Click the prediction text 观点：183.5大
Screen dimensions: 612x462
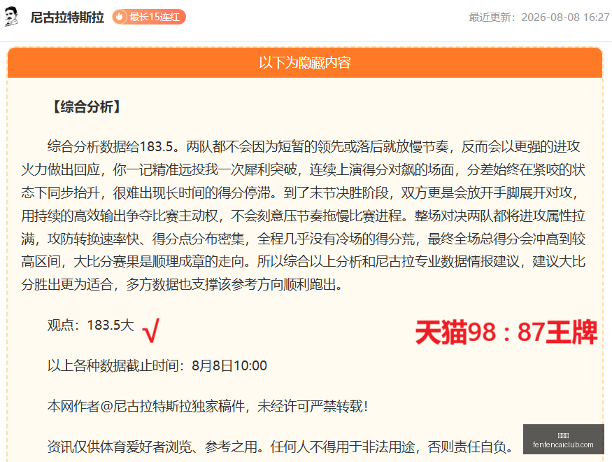click(90, 325)
